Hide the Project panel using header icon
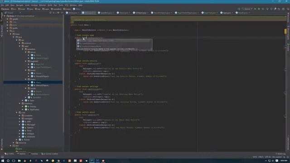Image resolution: width=290 pixels, height=163 pixels. tap(62, 13)
